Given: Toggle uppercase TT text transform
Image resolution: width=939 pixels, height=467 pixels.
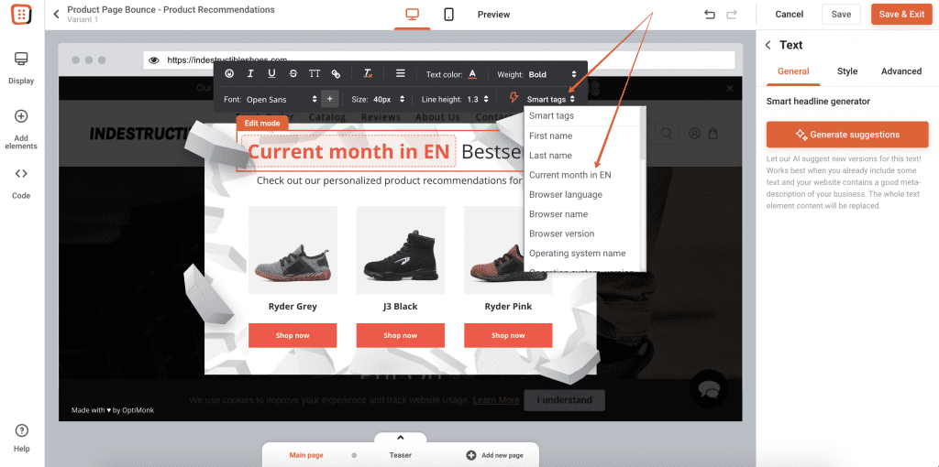Looking at the screenshot, I should [x=315, y=73].
